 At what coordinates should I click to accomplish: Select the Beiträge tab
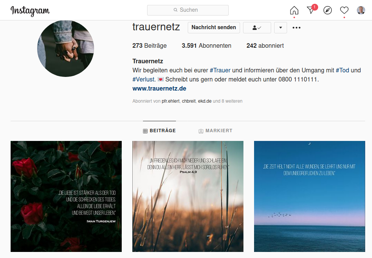coord(159,131)
